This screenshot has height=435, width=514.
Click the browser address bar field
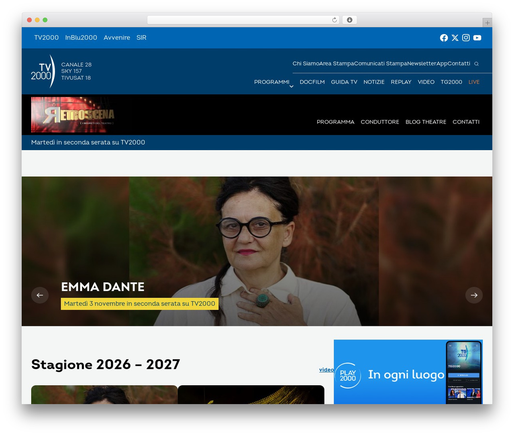[x=243, y=20]
